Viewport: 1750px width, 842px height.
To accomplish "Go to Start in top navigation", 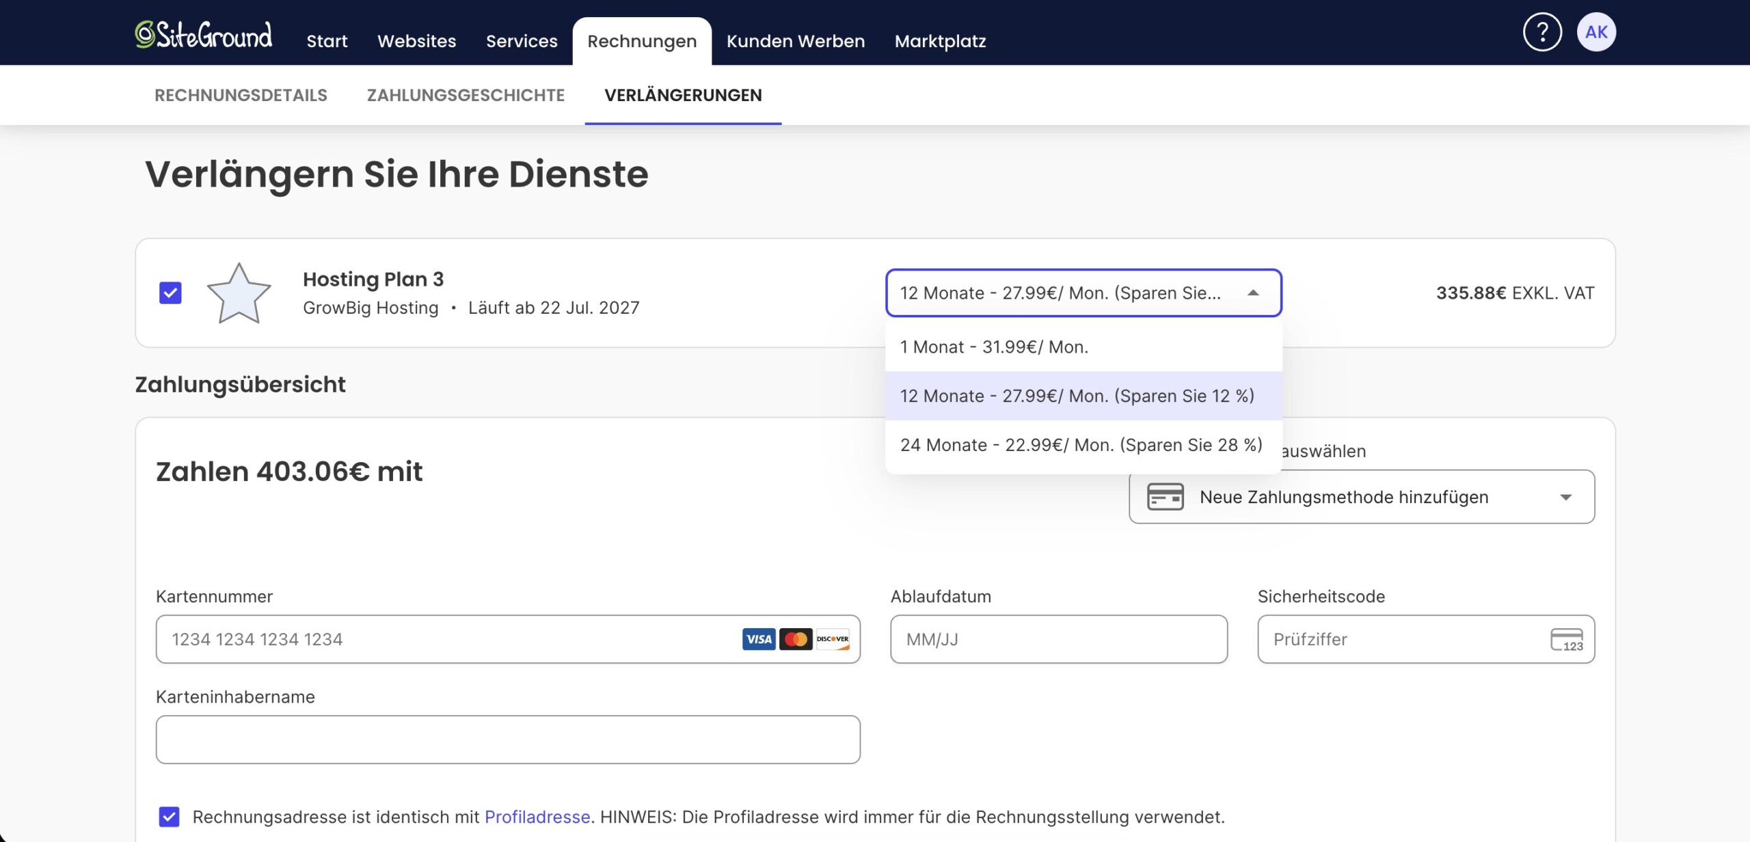I will [x=327, y=41].
